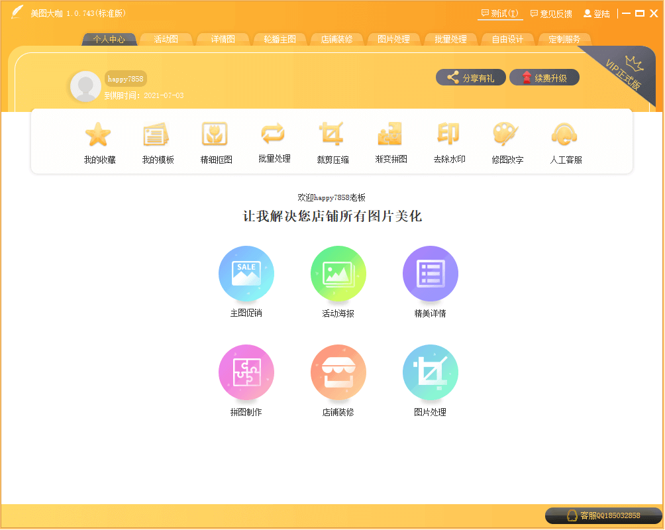Viewport: 665px width, 530px height.
Task: Click 让我解决您店铺所有图片美化 headline
Action: [x=332, y=216]
